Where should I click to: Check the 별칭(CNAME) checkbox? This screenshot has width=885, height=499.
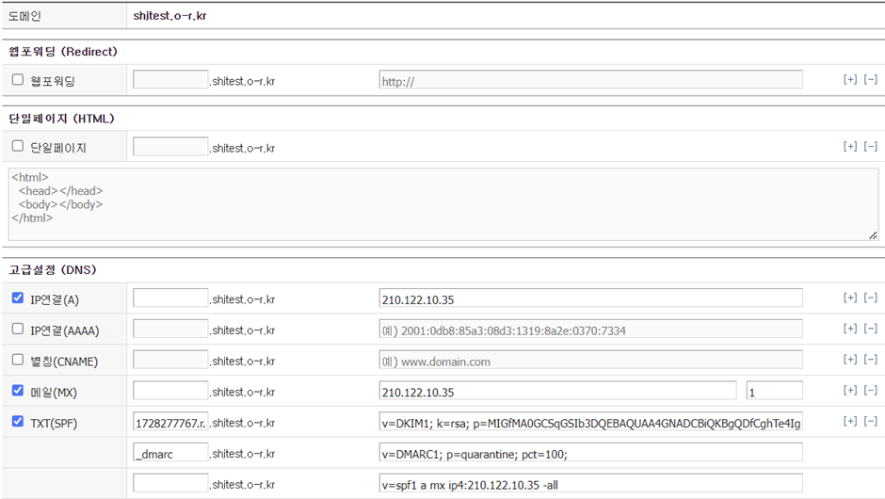(x=18, y=360)
